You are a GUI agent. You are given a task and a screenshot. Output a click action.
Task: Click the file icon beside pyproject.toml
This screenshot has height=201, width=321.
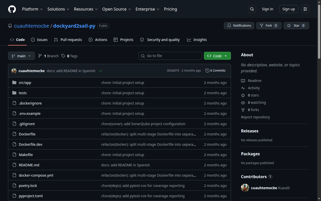coord(14,196)
